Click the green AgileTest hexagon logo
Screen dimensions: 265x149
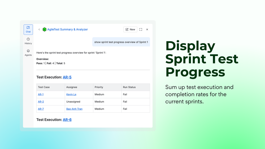tap(45, 29)
